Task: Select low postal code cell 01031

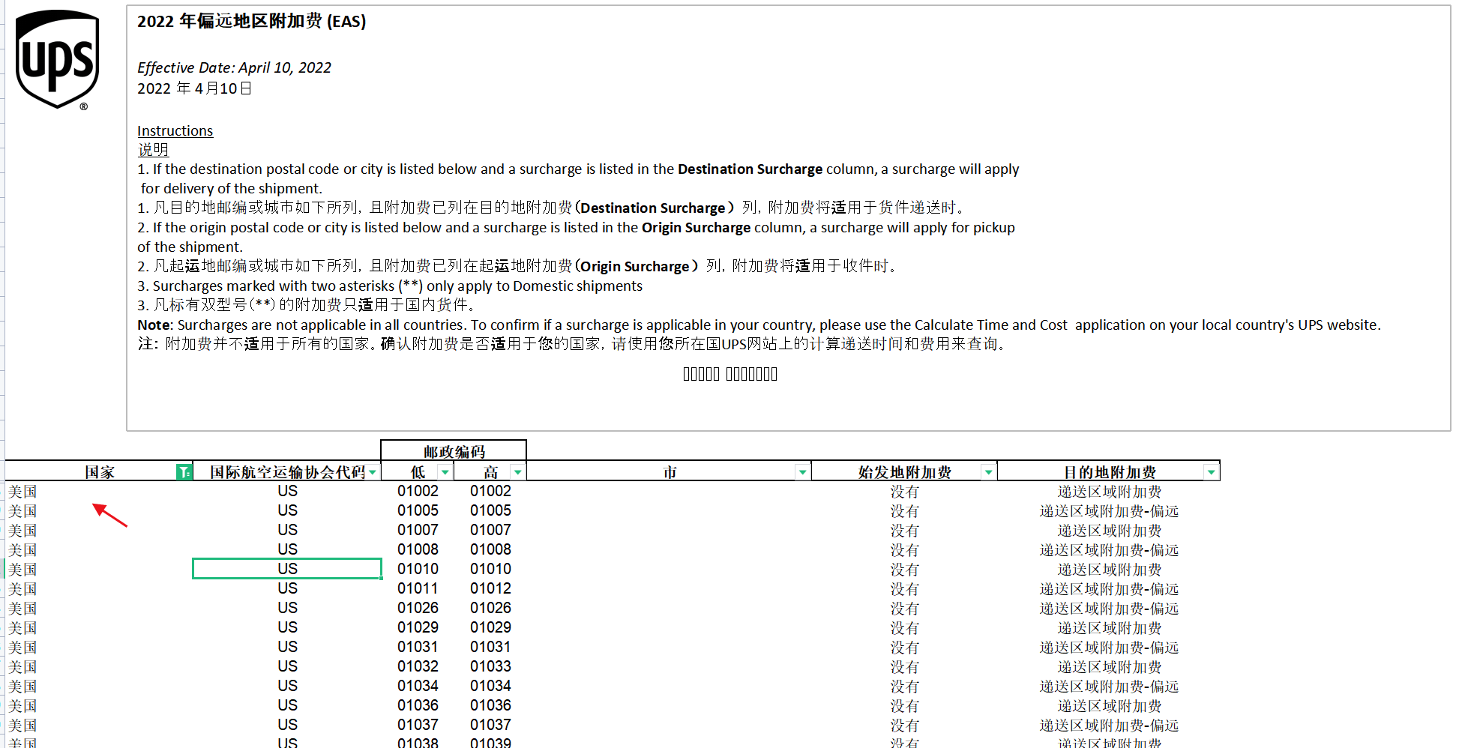Action: [418, 647]
